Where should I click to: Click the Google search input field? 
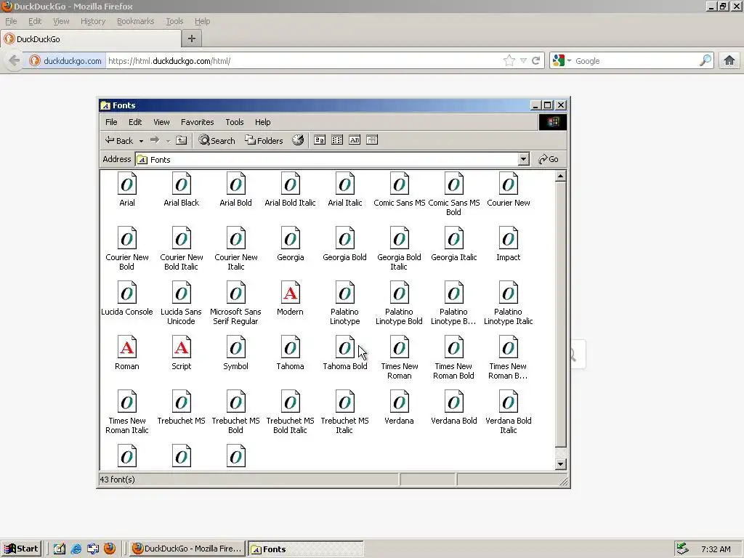pyautogui.click(x=636, y=61)
